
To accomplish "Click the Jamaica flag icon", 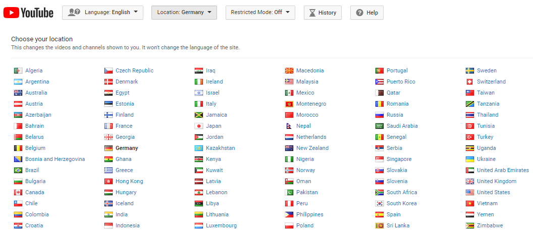I will 199,115.
